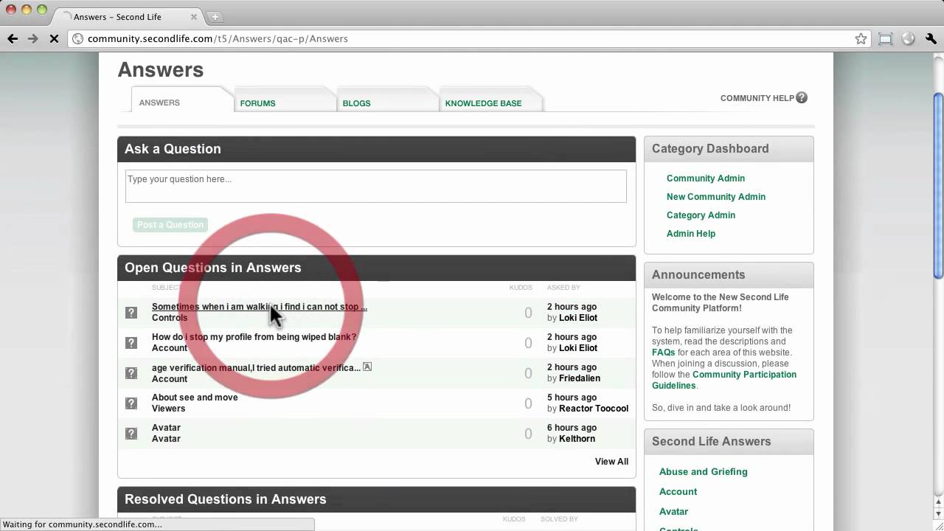The width and height of the screenshot is (944, 531).
Task: Select the Answers tab
Action: [x=159, y=103]
